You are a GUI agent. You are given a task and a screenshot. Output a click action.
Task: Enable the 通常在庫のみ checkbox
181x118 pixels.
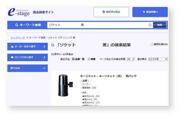pos(152,44)
